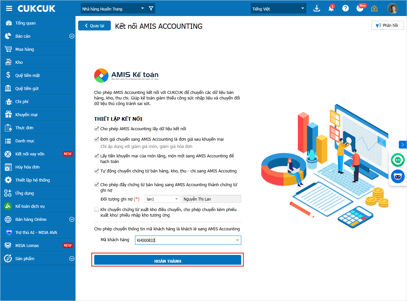The image size is (407, 301).
Task: Open the Tiếng Việt language dropdown
Action: (279, 9)
